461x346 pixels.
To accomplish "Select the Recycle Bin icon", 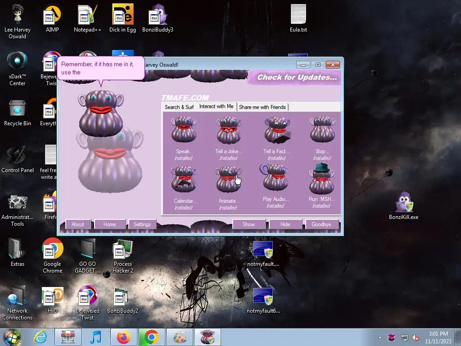I will click(x=18, y=113).
